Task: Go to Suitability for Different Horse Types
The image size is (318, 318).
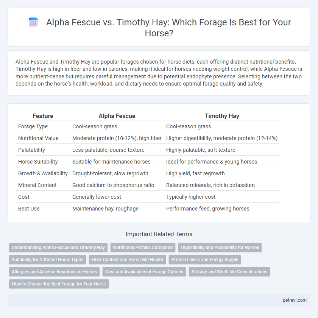Action: coord(47,260)
